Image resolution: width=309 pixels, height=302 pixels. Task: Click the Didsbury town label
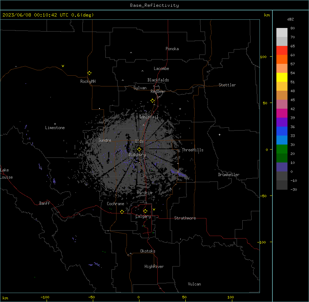(x=137, y=155)
